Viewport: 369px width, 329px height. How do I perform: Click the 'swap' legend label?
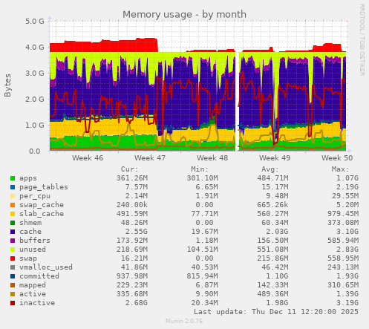tap(28, 258)
